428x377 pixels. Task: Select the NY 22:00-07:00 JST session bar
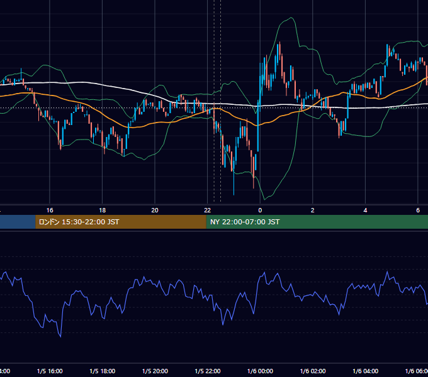tap(317, 222)
